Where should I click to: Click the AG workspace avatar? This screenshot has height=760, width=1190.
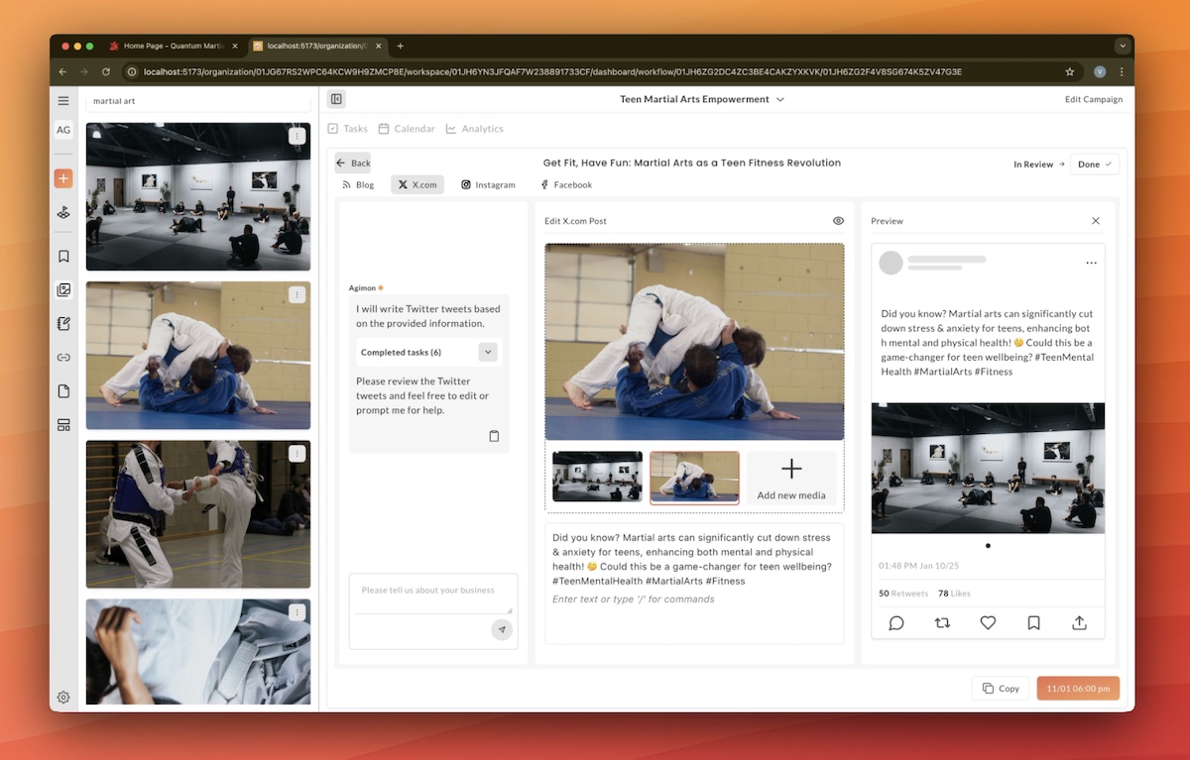[x=63, y=130]
